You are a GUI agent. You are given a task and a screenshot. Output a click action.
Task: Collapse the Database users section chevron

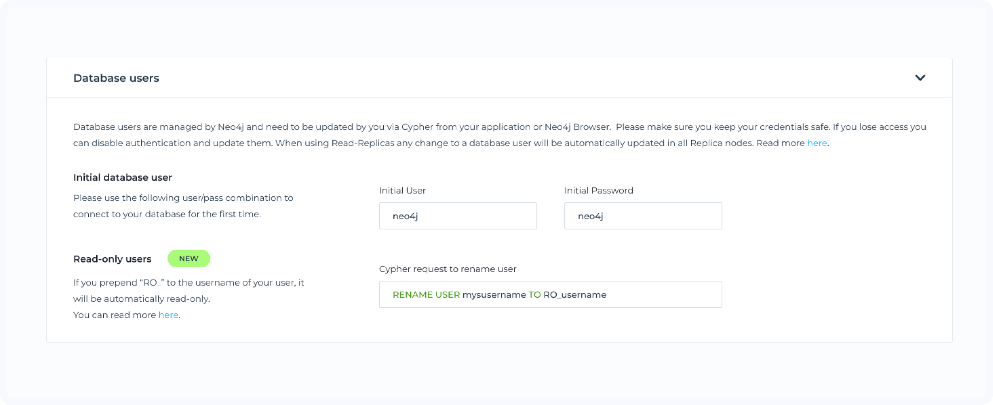coord(920,78)
